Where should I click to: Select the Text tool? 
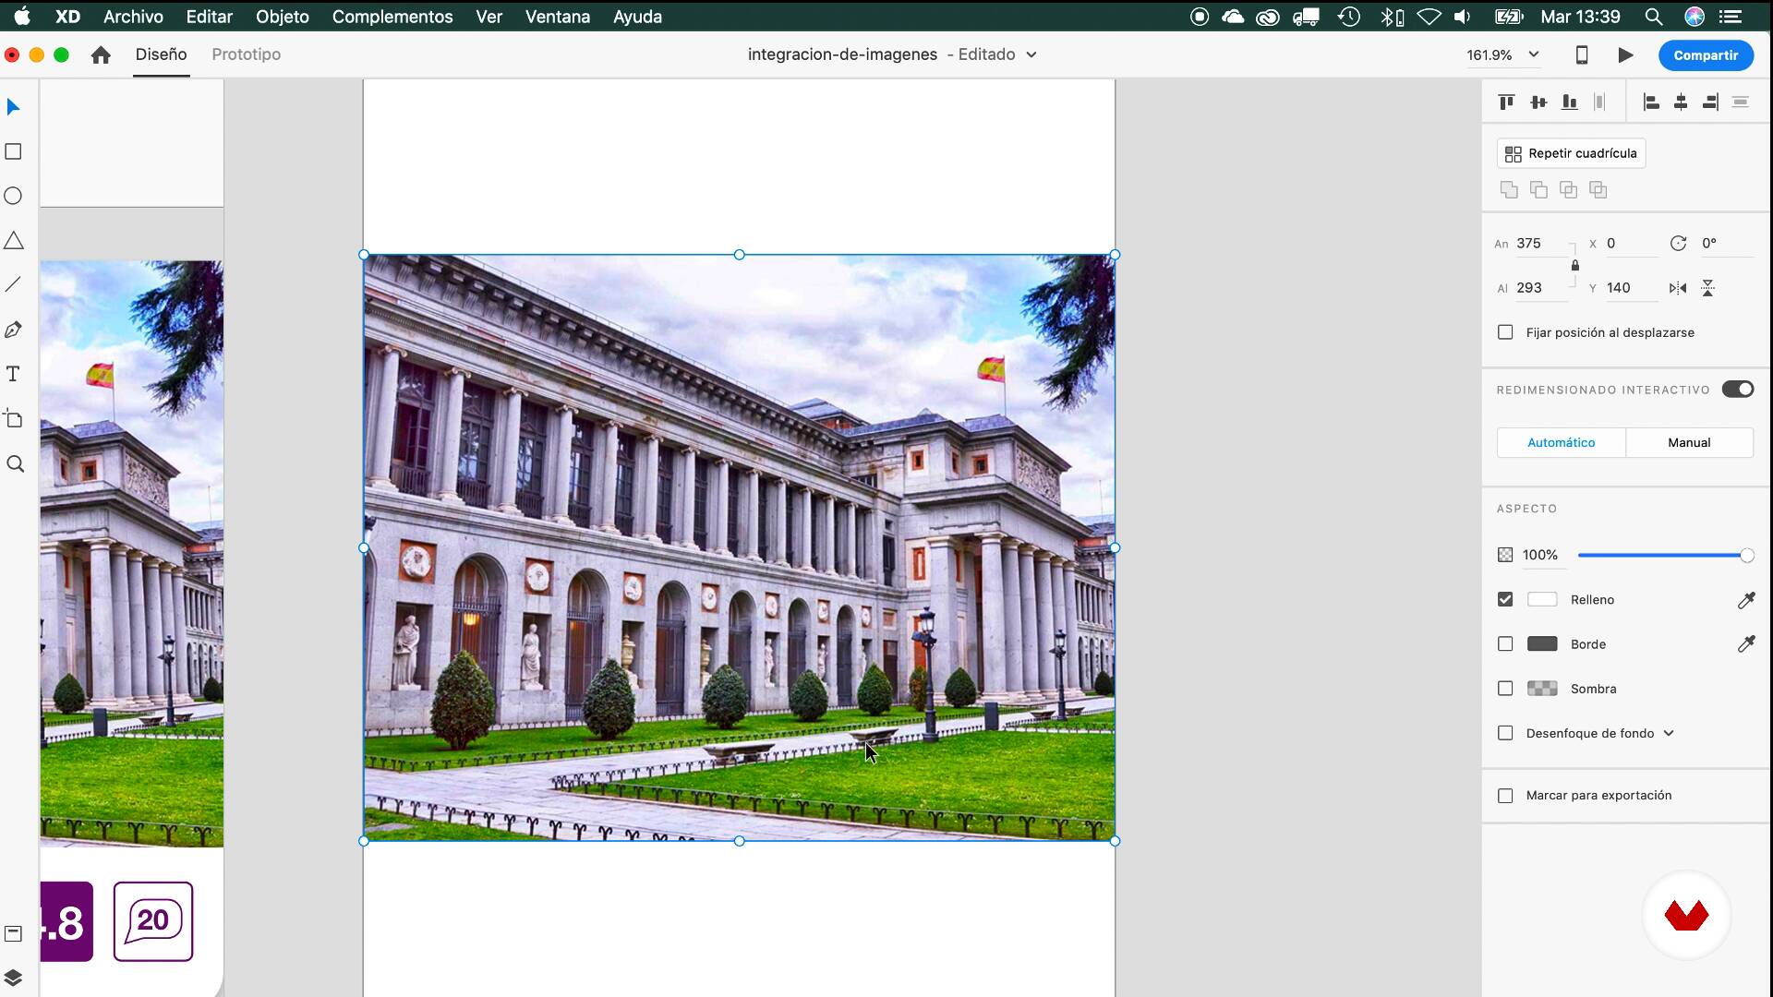pyautogui.click(x=13, y=374)
